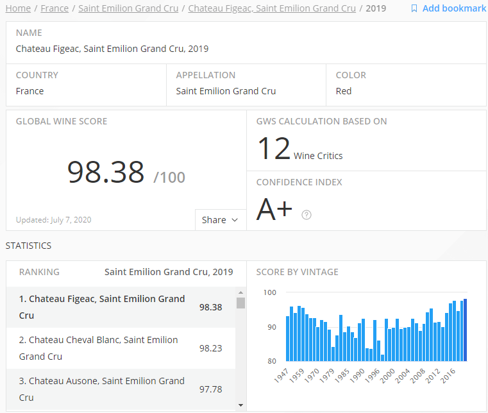
Task: Click the Red color value
Action: pyautogui.click(x=344, y=91)
